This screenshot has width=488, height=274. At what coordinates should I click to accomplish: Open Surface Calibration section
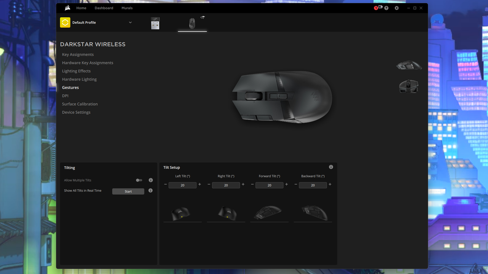point(80,104)
